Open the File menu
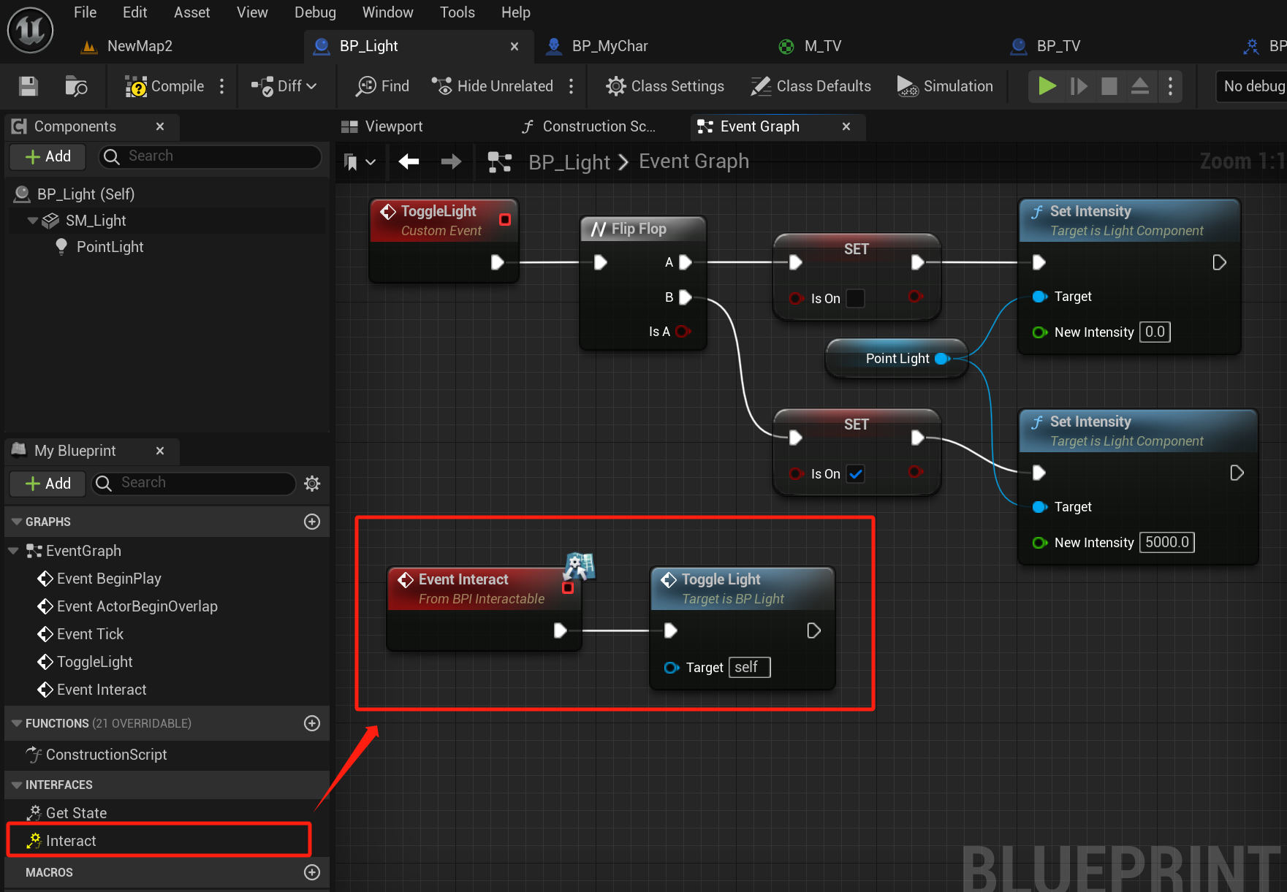This screenshot has height=892, width=1287. click(85, 12)
